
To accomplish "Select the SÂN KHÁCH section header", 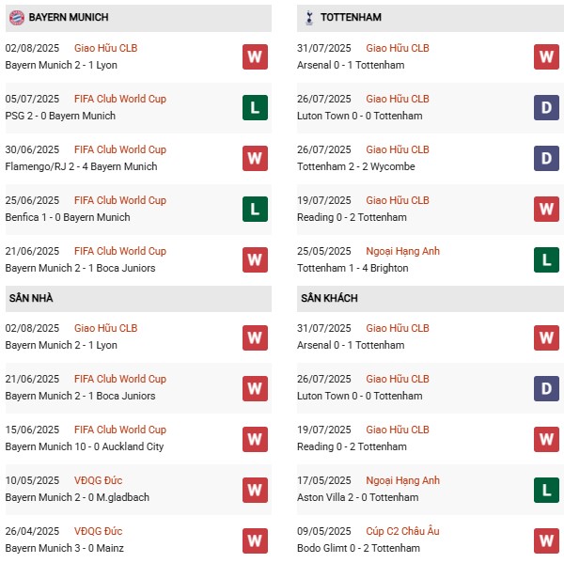I will [329, 298].
